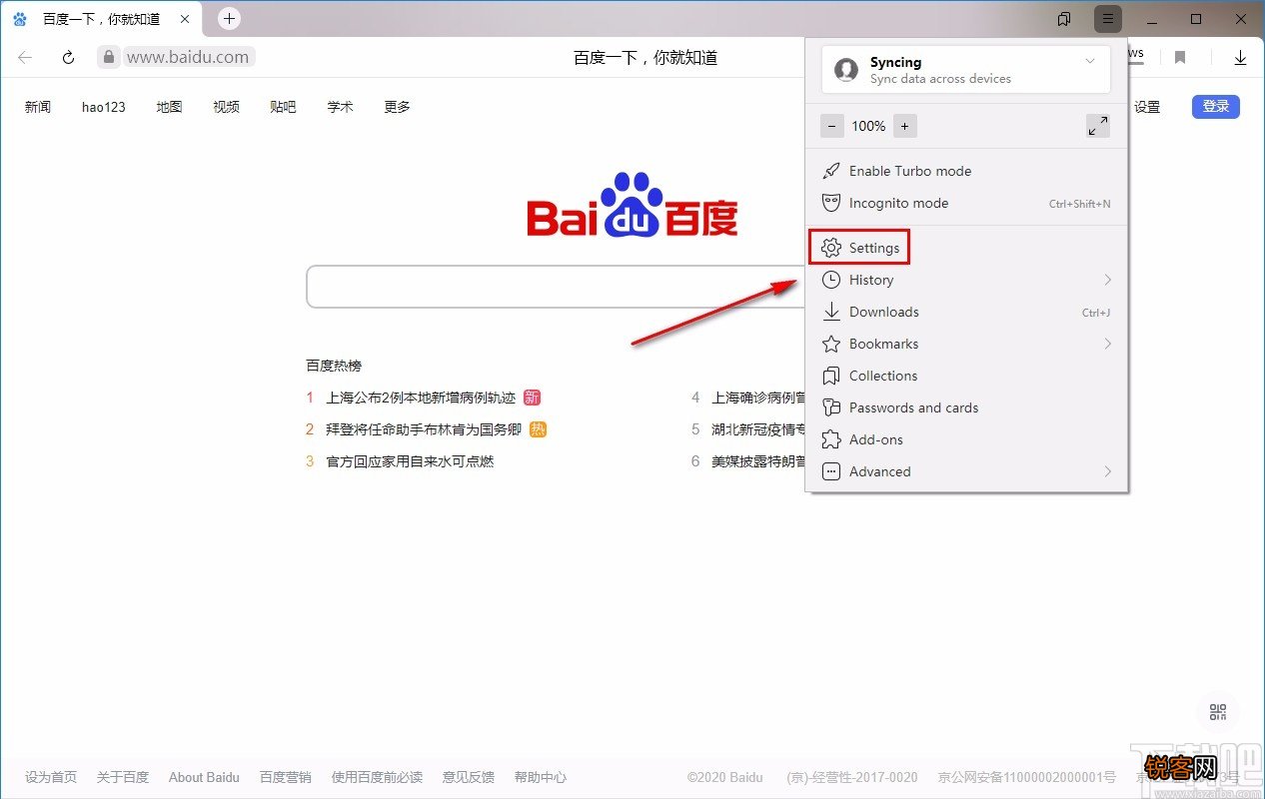Open downloads via toolbar arrow icon

[1240, 58]
